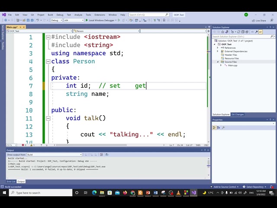Open the x64 platform dropdown

74,20
